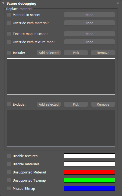Click Override with texture map None button

(x=89, y=42)
